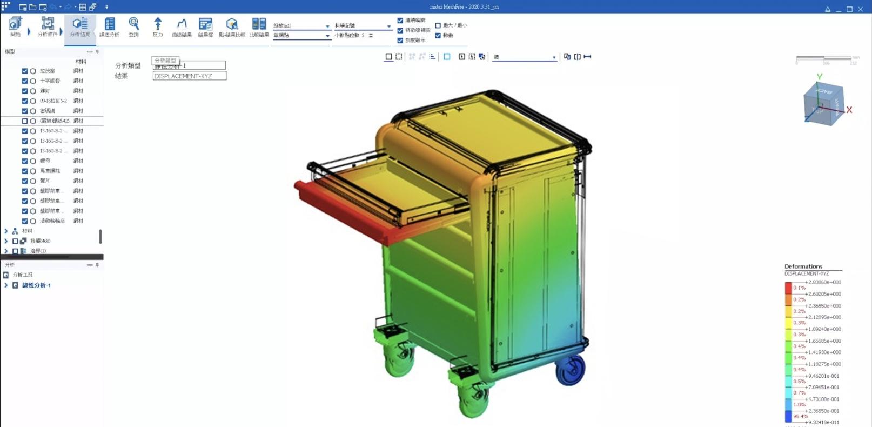
Task: Click the red swatch in Deformations legend
Action: pyautogui.click(x=788, y=288)
